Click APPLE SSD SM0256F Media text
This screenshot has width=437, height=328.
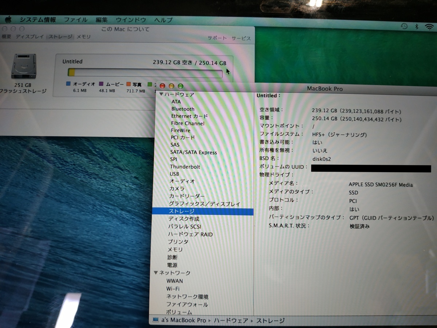coord(381,185)
